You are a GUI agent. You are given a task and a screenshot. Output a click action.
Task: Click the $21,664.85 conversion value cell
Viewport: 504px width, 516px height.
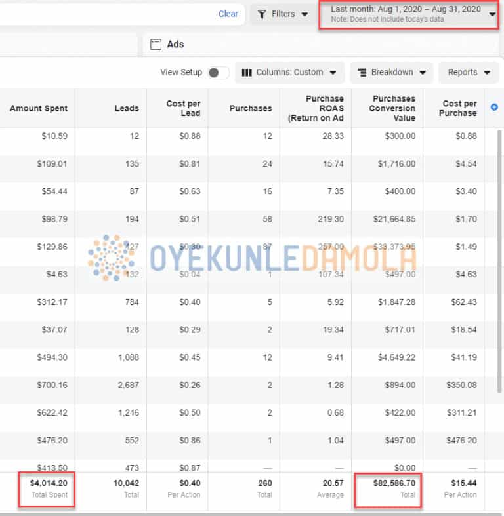[x=394, y=219]
